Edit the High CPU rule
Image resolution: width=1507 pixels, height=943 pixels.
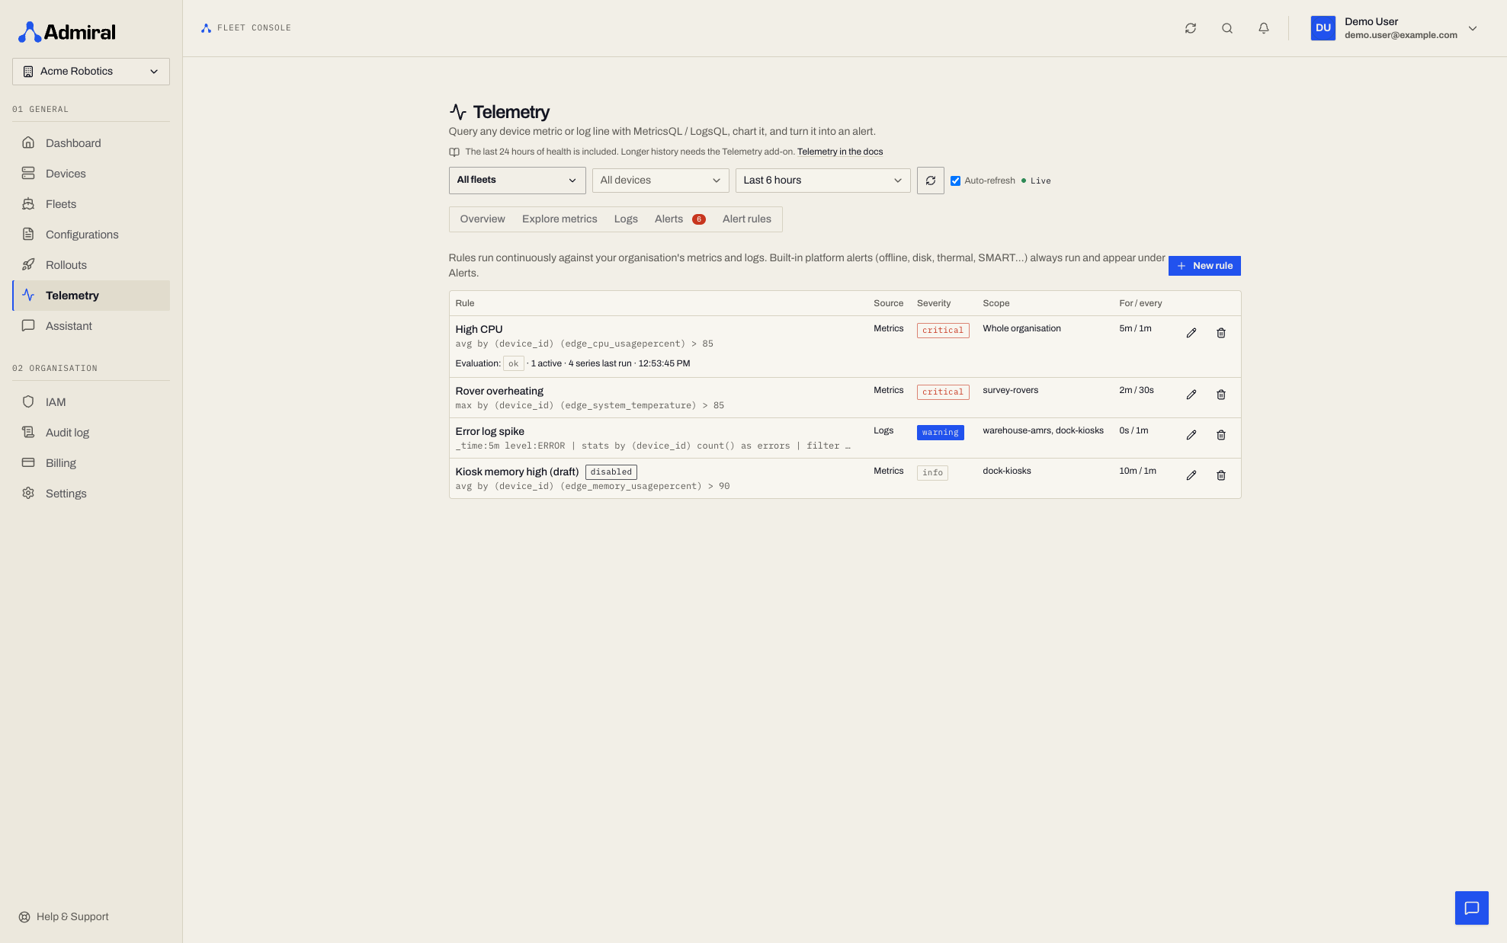click(1191, 333)
